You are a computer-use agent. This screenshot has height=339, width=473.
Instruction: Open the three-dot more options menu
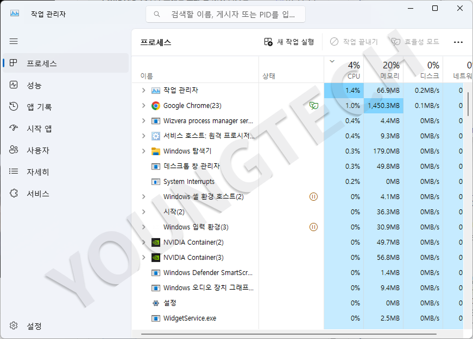click(x=458, y=42)
